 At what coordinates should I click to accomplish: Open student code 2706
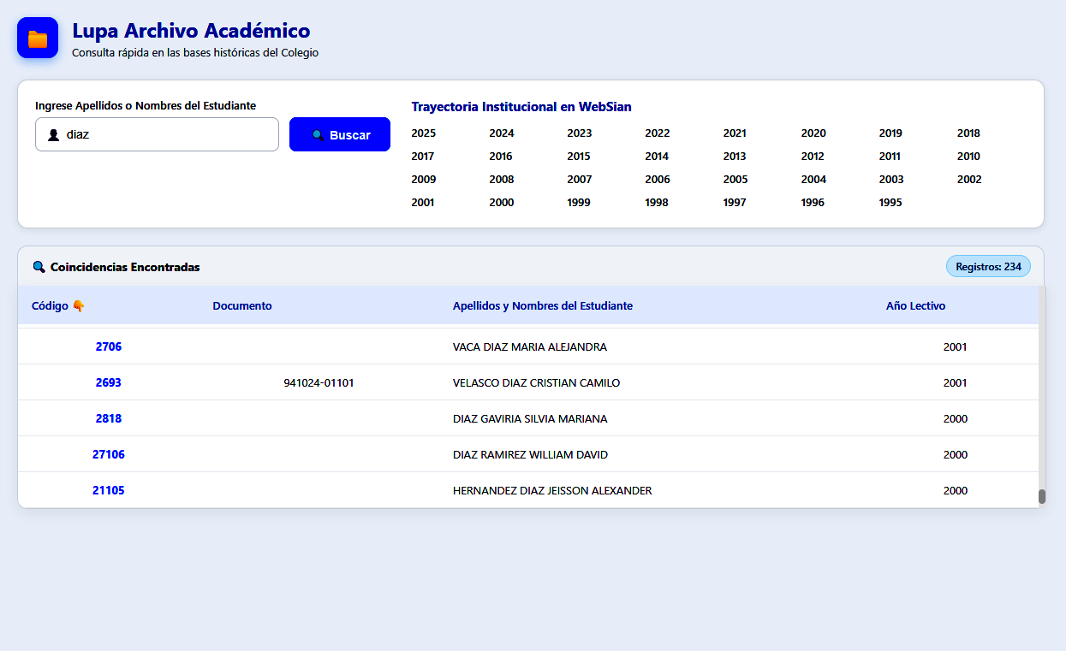click(x=109, y=347)
